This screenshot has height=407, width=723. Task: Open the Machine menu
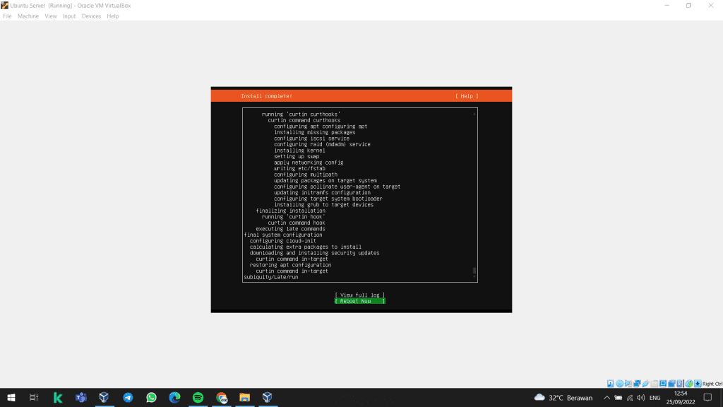(x=28, y=16)
